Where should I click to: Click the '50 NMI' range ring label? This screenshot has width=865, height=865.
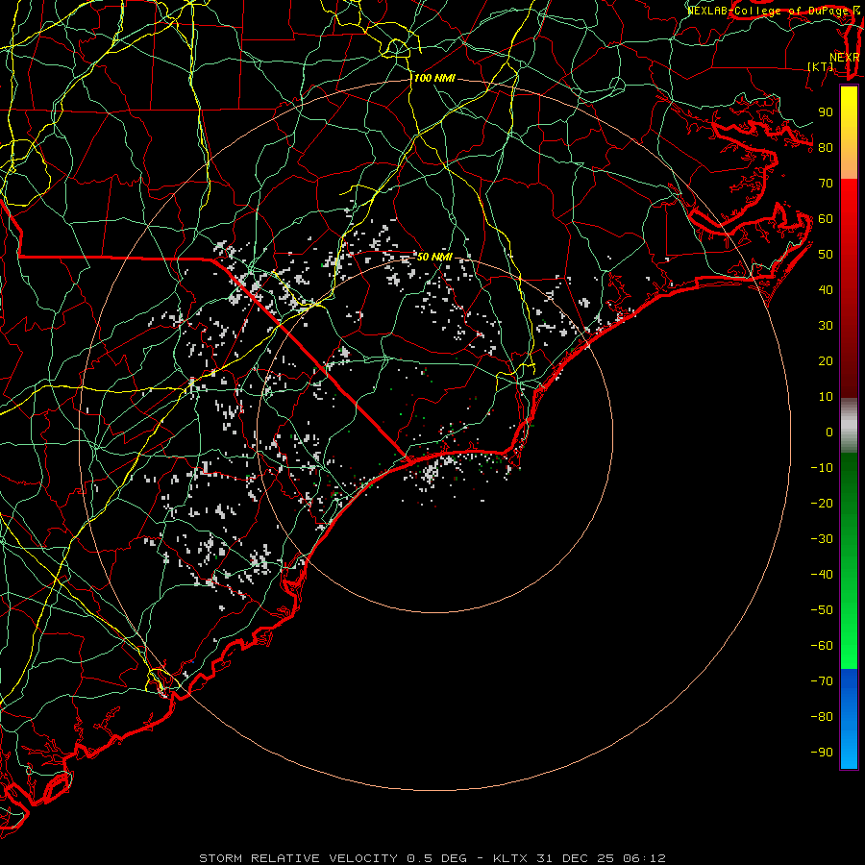434,257
